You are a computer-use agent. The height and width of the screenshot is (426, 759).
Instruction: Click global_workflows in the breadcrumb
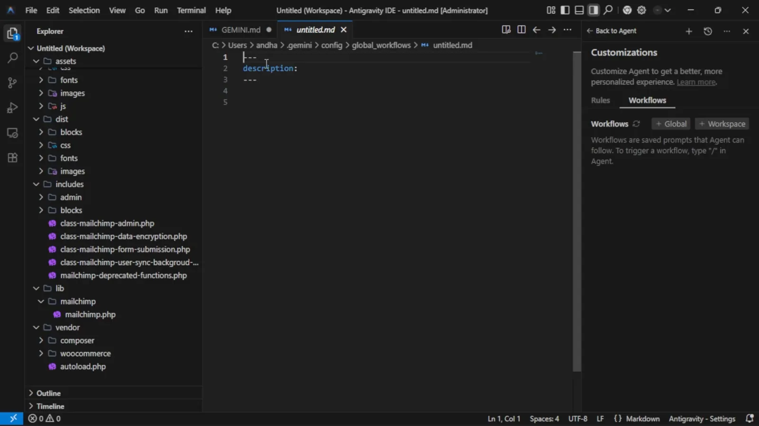381,45
